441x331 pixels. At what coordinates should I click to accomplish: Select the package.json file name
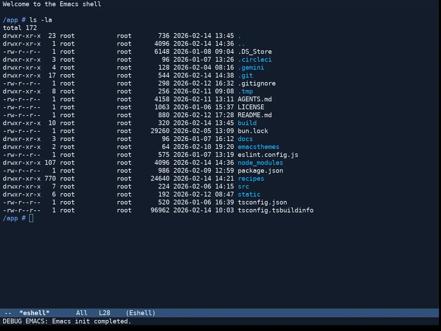point(260,171)
